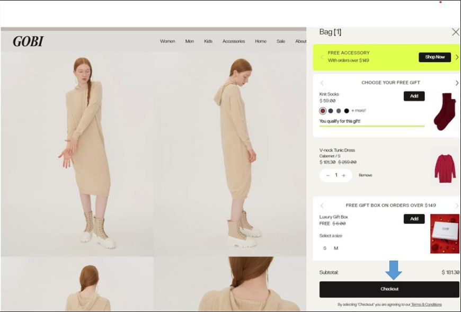
Task: Add Knit Socks free gift
Action: [414, 96]
